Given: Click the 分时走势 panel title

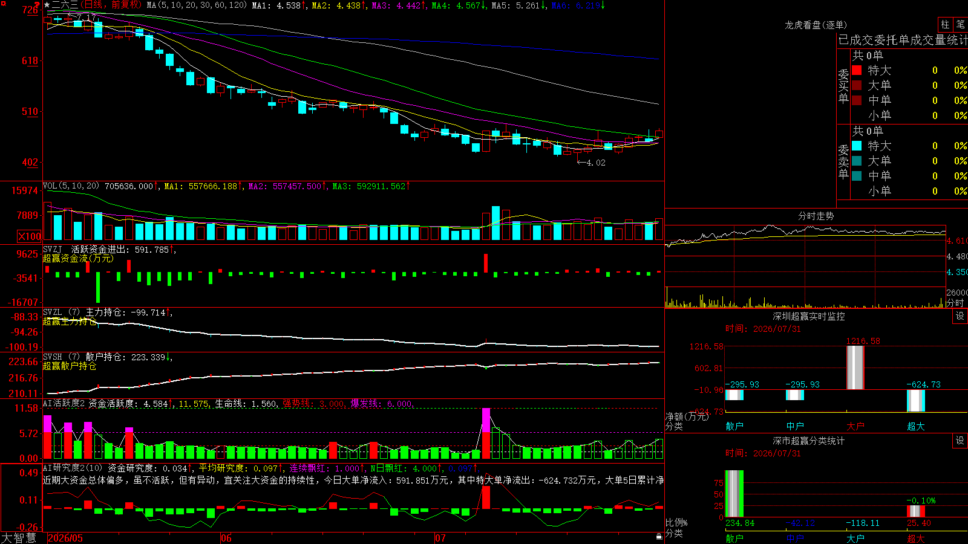Looking at the screenshot, I should 816,216.
